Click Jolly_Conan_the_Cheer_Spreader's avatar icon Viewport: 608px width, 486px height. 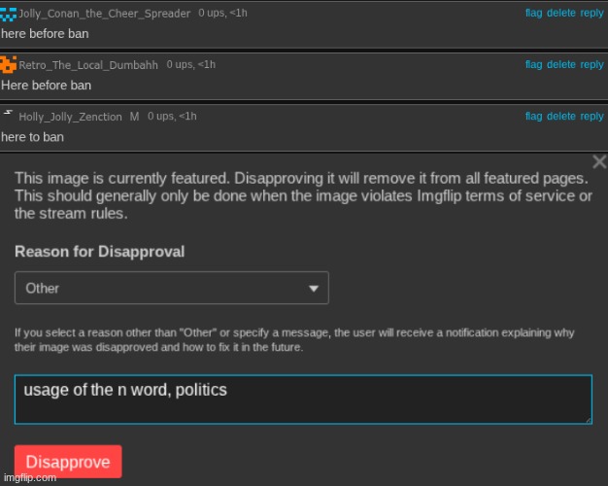coord(9,14)
